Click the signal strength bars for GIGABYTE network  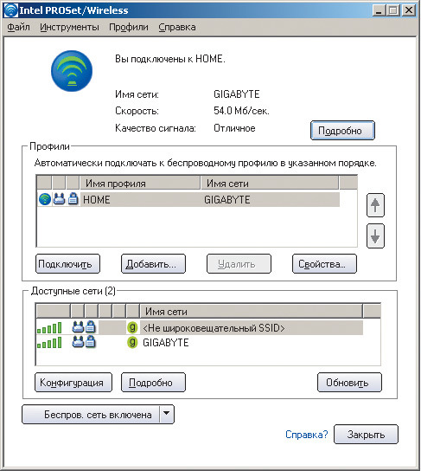pyautogui.click(x=49, y=343)
